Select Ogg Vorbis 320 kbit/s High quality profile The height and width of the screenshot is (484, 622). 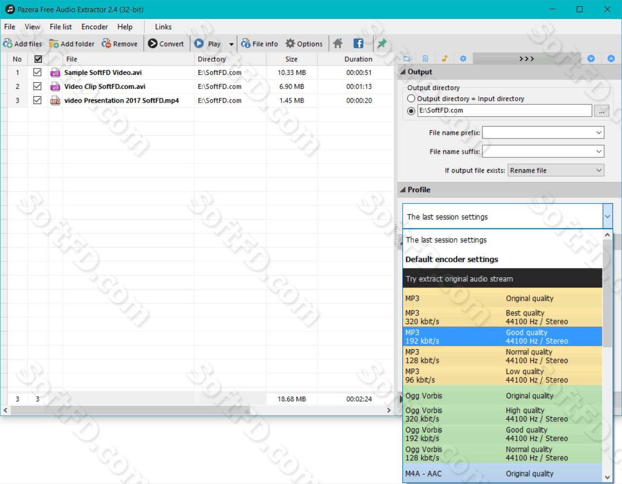503,414
